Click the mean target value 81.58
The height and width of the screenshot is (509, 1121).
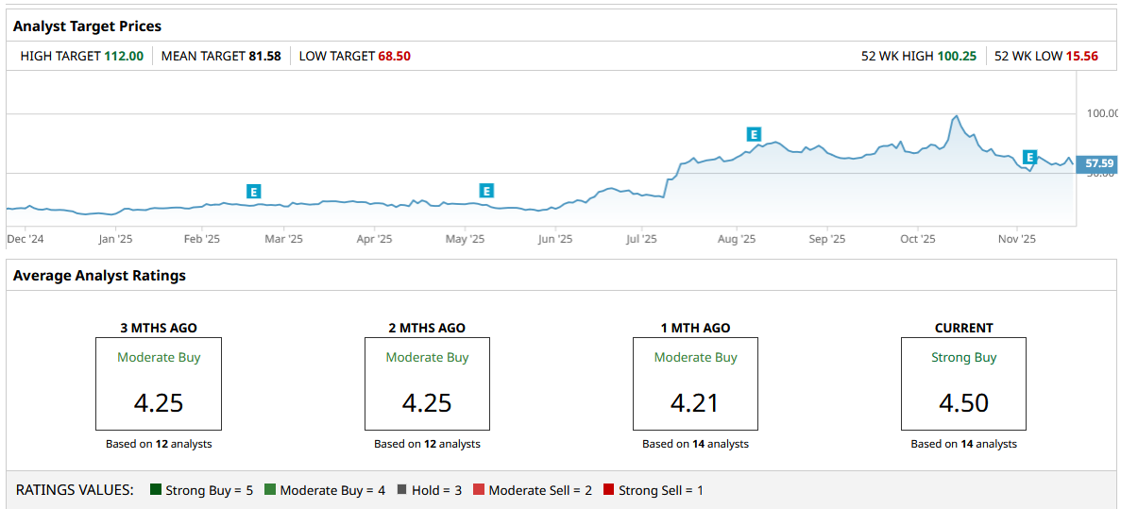264,56
